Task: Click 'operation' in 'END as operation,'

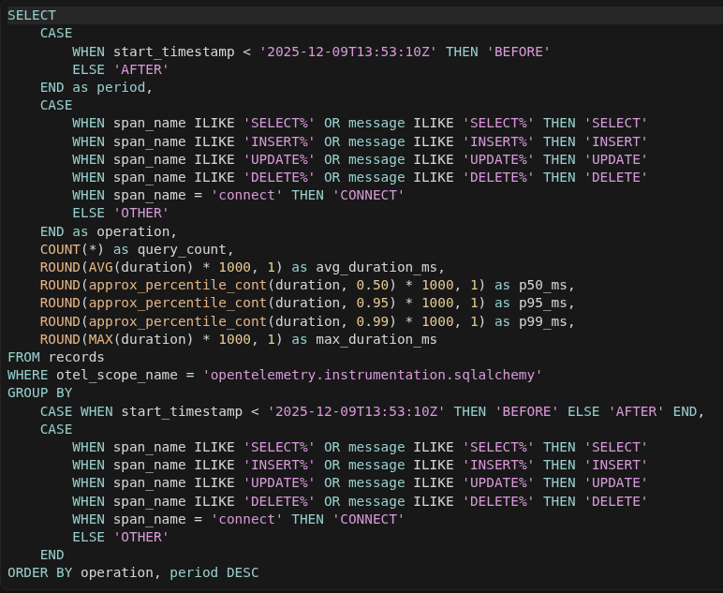Action: tap(133, 231)
